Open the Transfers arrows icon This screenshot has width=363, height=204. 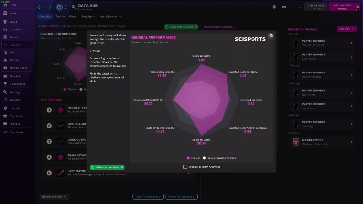pos(5,100)
